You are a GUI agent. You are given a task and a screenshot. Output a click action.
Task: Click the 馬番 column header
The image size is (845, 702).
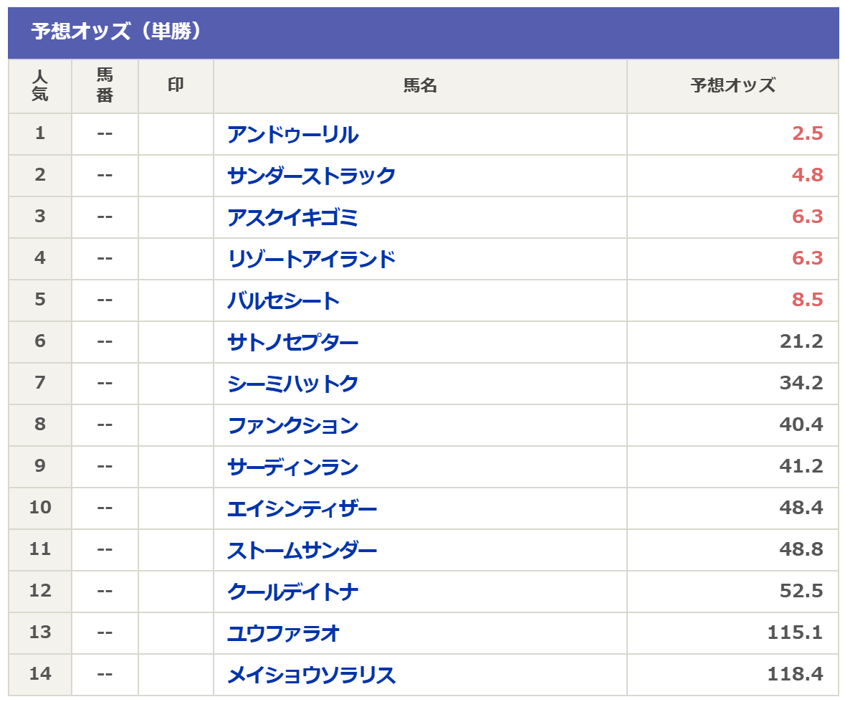[x=105, y=85]
